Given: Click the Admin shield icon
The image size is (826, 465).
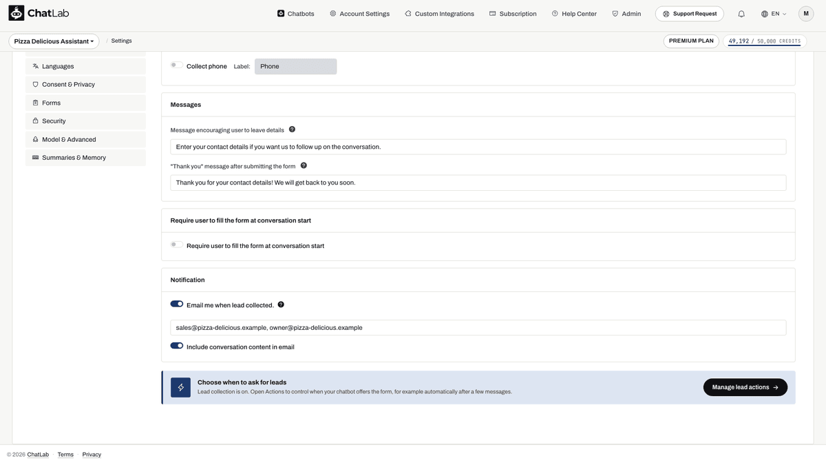Looking at the screenshot, I should [x=615, y=13].
